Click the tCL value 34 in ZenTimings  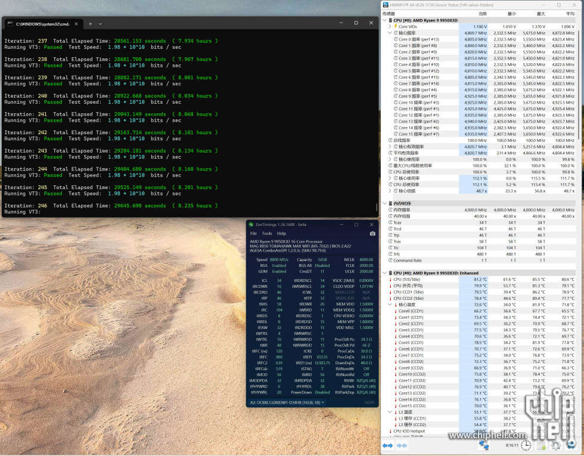(279, 281)
